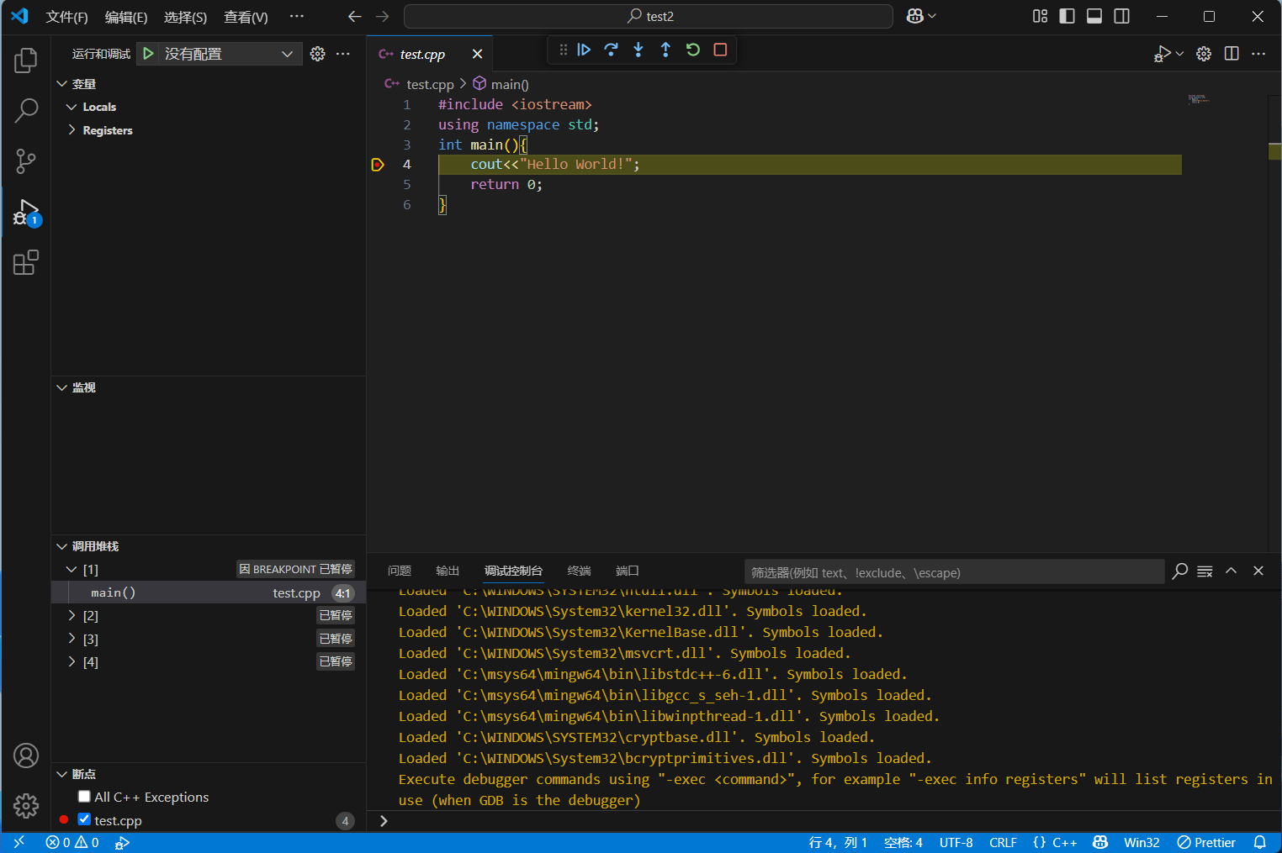Open the Explorer view in activity bar
Image resolution: width=1282 pixels, height=853 pixels.
26,61
